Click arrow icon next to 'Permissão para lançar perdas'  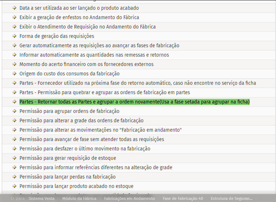point(14,177)
